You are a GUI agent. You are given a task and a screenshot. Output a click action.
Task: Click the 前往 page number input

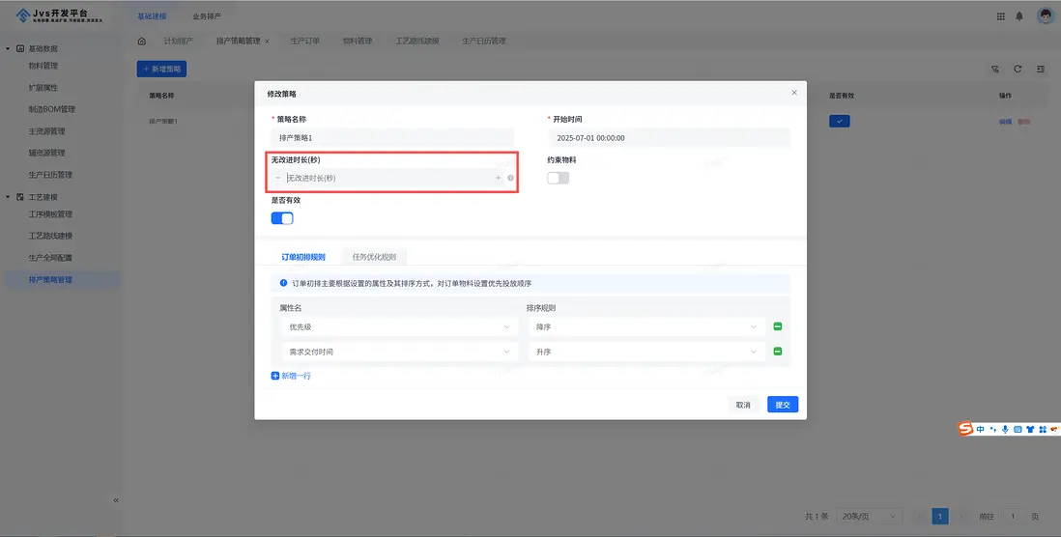pos(1013,516)
